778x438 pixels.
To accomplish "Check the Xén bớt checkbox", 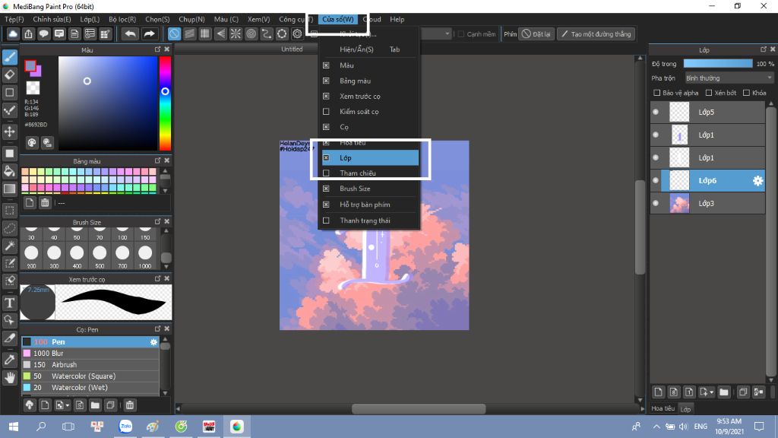I will 709,93.
